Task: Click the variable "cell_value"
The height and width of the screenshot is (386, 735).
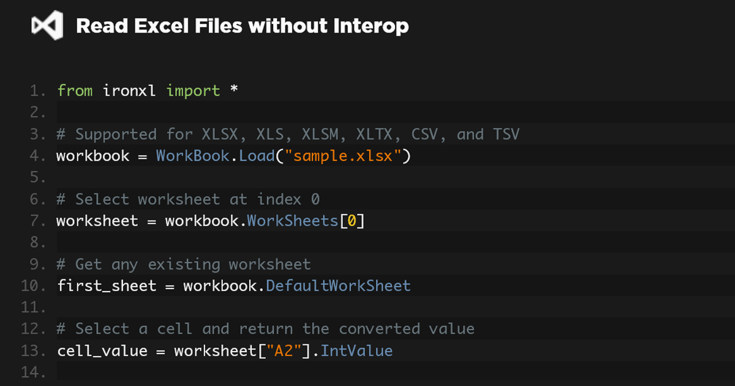Action: click(x=102, y=351)
